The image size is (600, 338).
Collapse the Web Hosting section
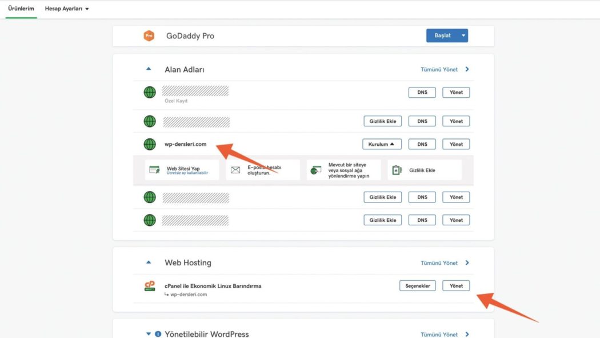coord(149,263)
